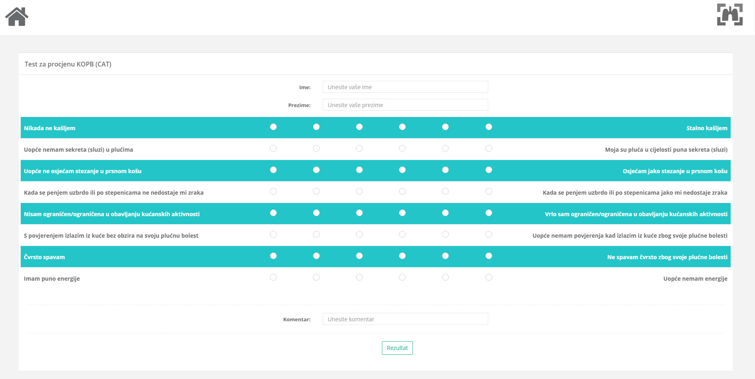Click the lungs logo icon
The width and height of the screenshot is (755, 379).
pyautogui.click(x=730, y=15)
